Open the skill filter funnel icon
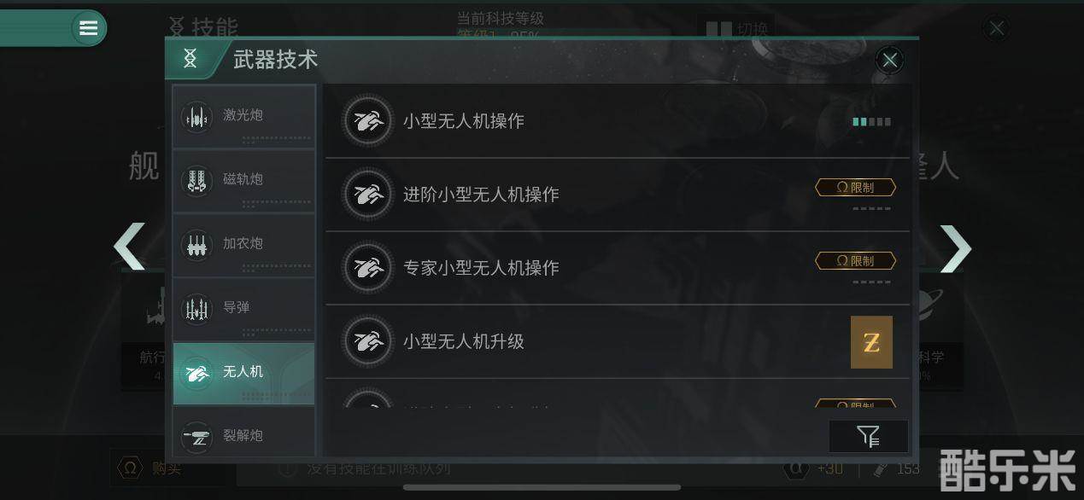The width and height of the screenshot is (1084, 500). click(868, 437)
